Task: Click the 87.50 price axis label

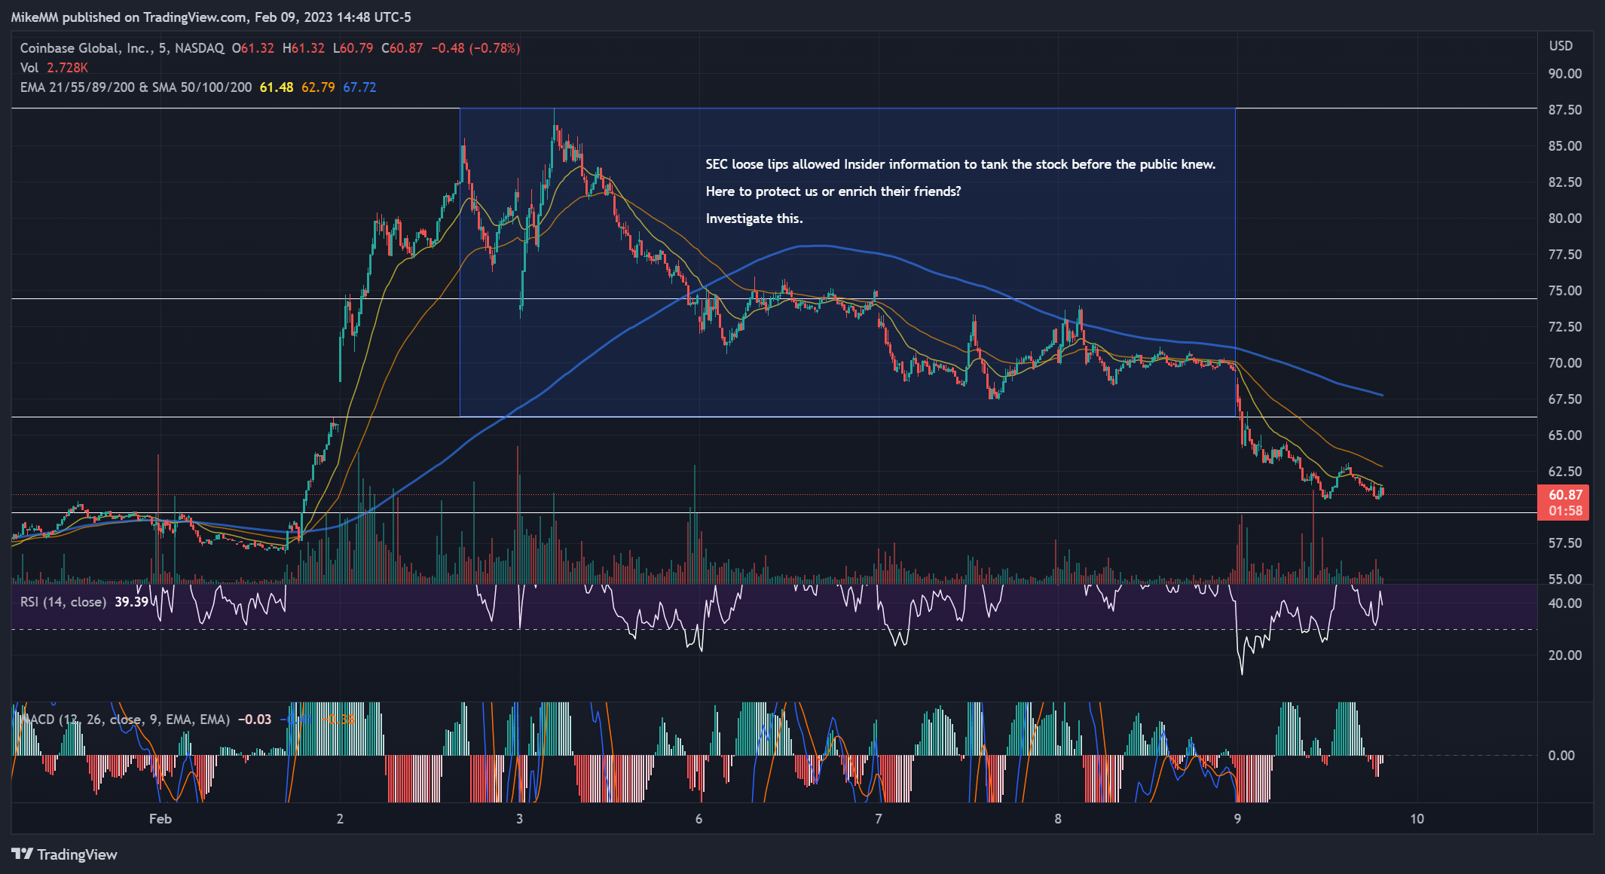Action: [1565, 110]
